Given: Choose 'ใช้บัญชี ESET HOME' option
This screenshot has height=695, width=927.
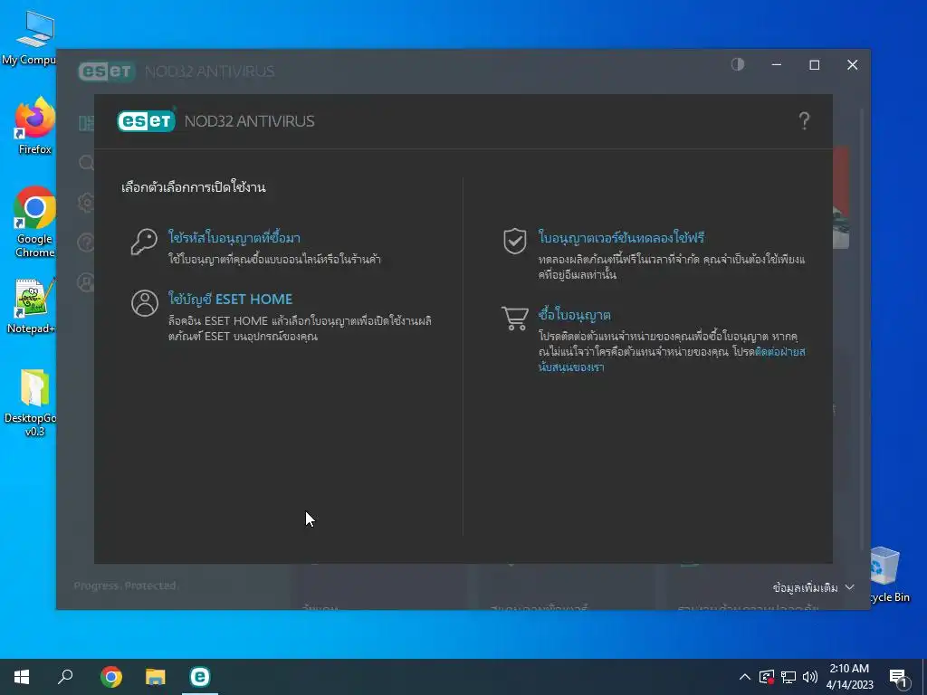Looking at the screenshot, I should (231, 299).
